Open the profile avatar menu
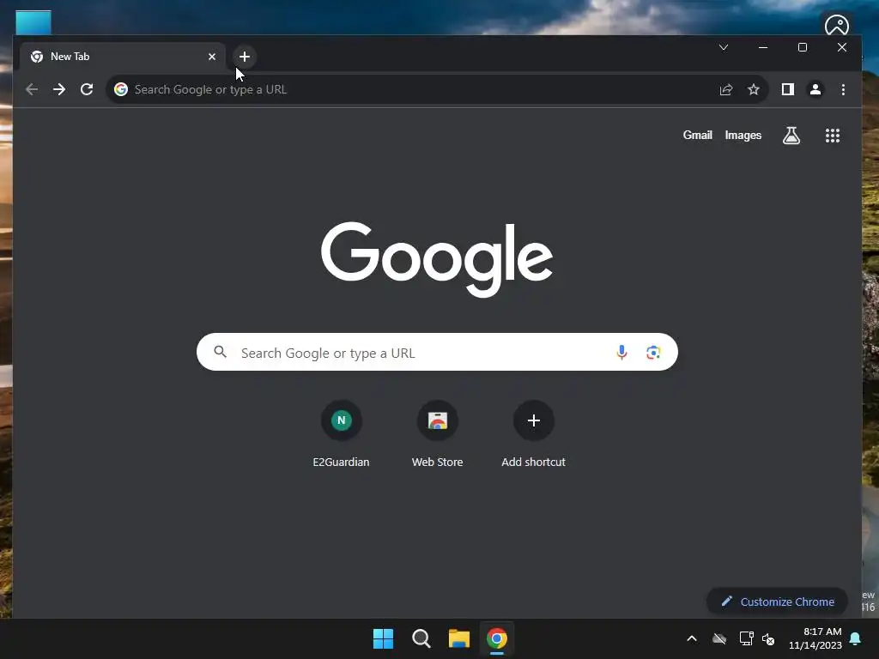The image size is (879, 659). click(815, 89)
